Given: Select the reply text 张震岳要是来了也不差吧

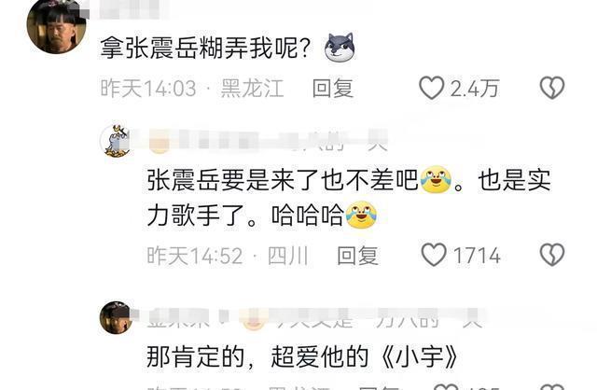Looking at the screenshot, I should [x=283, y=180].
